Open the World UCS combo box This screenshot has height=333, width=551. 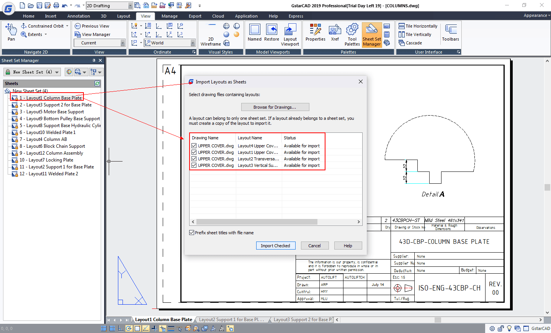coord(170,43)
